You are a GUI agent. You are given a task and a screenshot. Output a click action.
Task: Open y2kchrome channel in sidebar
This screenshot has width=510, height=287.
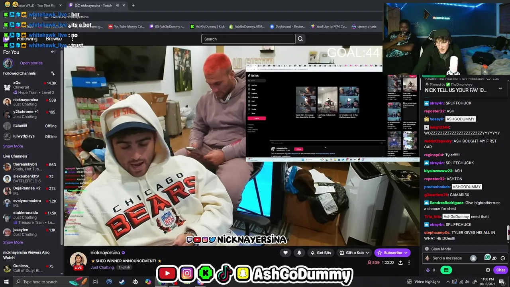coord(30,114)
